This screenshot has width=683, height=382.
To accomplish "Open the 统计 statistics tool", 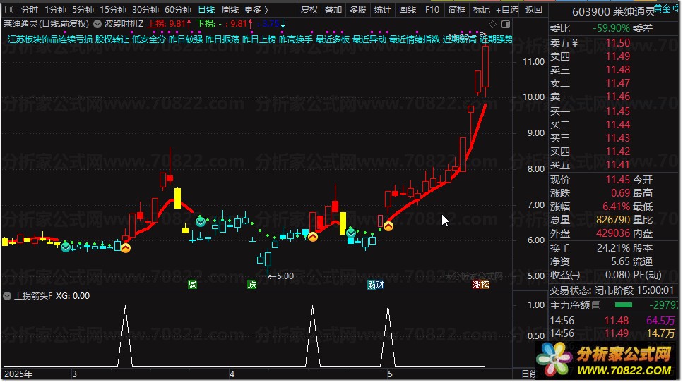I will (x=382, y=10).
